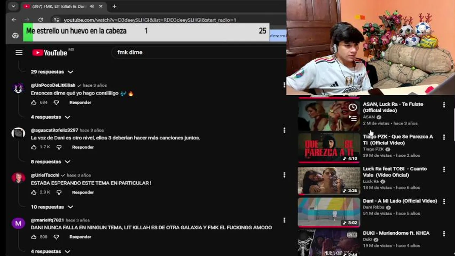Like the @aguacatitofeliz3297 comment
Image resolution: width=455 pixels, height=256 pixels.
tap(34, 147)
